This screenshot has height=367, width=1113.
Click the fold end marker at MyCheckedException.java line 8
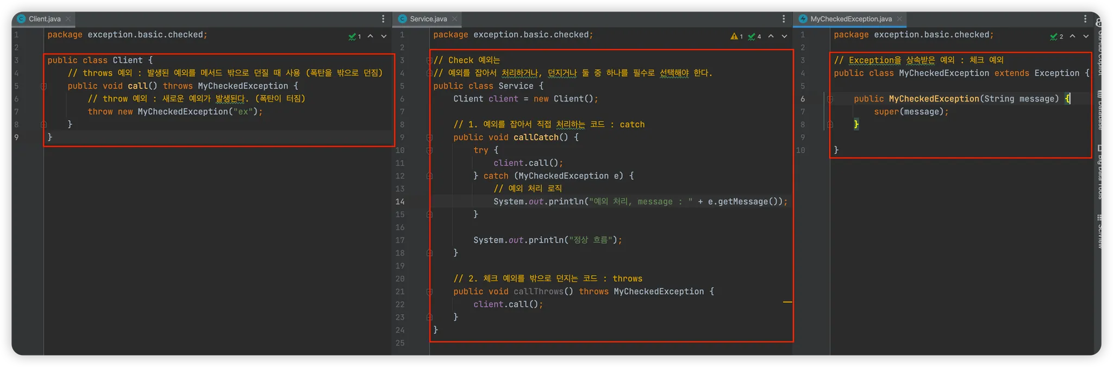point(830,124)
